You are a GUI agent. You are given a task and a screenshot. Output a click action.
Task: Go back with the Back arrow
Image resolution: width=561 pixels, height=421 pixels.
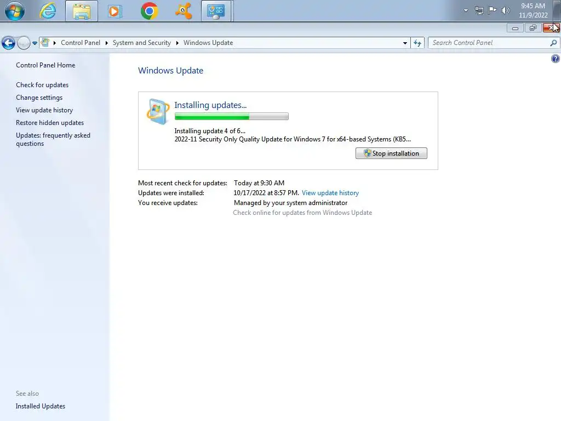[9, 43]
